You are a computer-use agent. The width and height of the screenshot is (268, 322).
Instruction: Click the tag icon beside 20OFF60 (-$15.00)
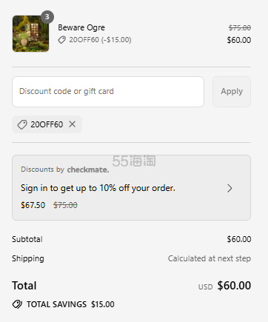tap(61, 40)
